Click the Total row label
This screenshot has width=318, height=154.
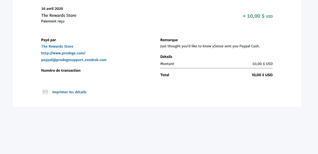[x=165, y=75]
